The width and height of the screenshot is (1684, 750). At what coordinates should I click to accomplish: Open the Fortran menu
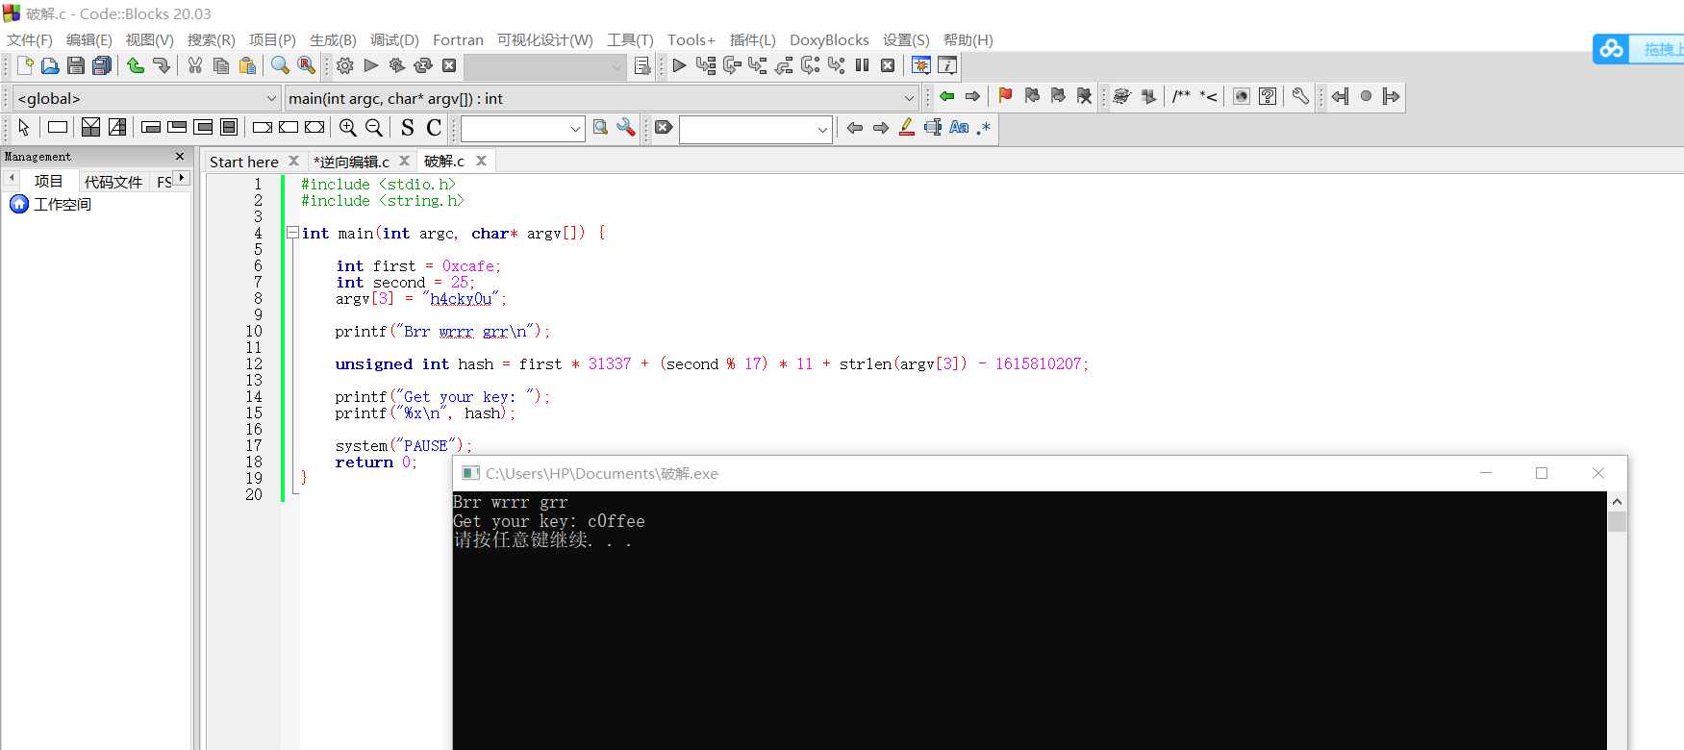pyautogui.click(x=458, y=39)
